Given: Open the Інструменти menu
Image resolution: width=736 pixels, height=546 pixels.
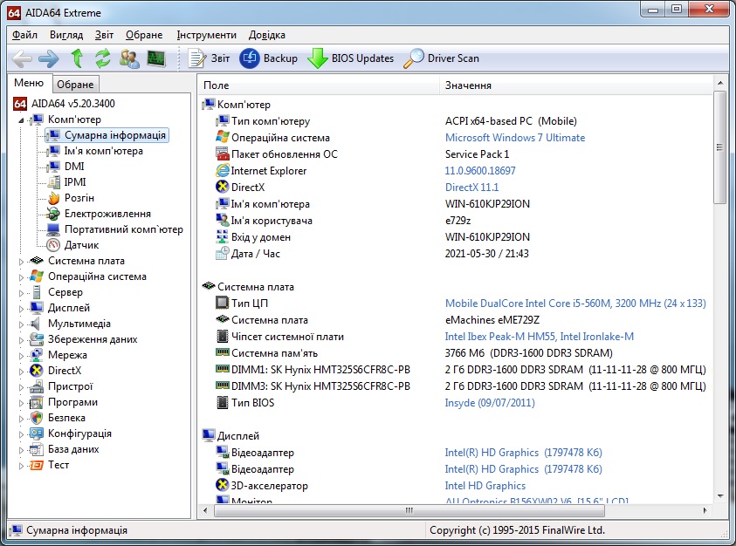Looking at the screenshot, I should point(207,35).
